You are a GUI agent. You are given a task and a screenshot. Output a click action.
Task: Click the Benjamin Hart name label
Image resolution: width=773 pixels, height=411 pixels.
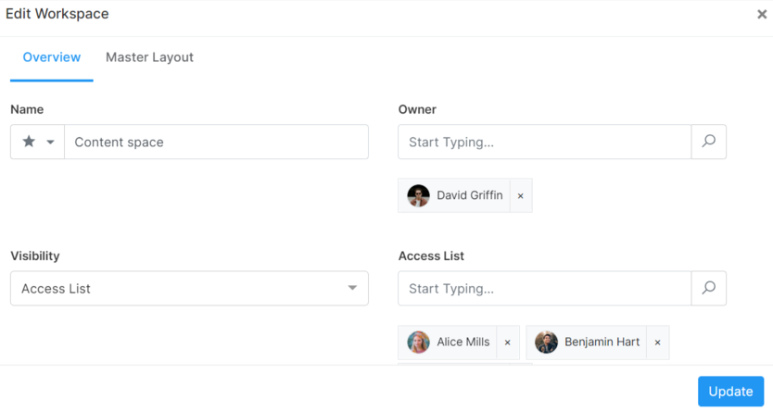[602, 342]
